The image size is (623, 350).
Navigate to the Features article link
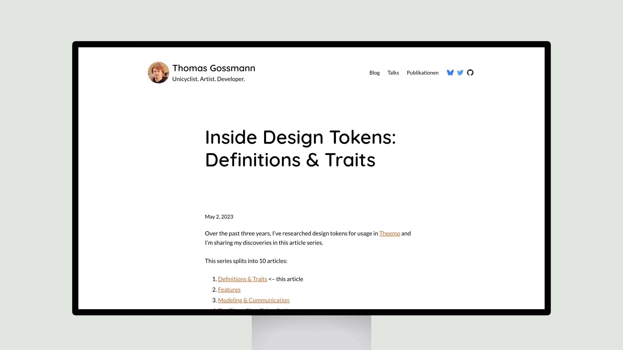pos(229,289)
